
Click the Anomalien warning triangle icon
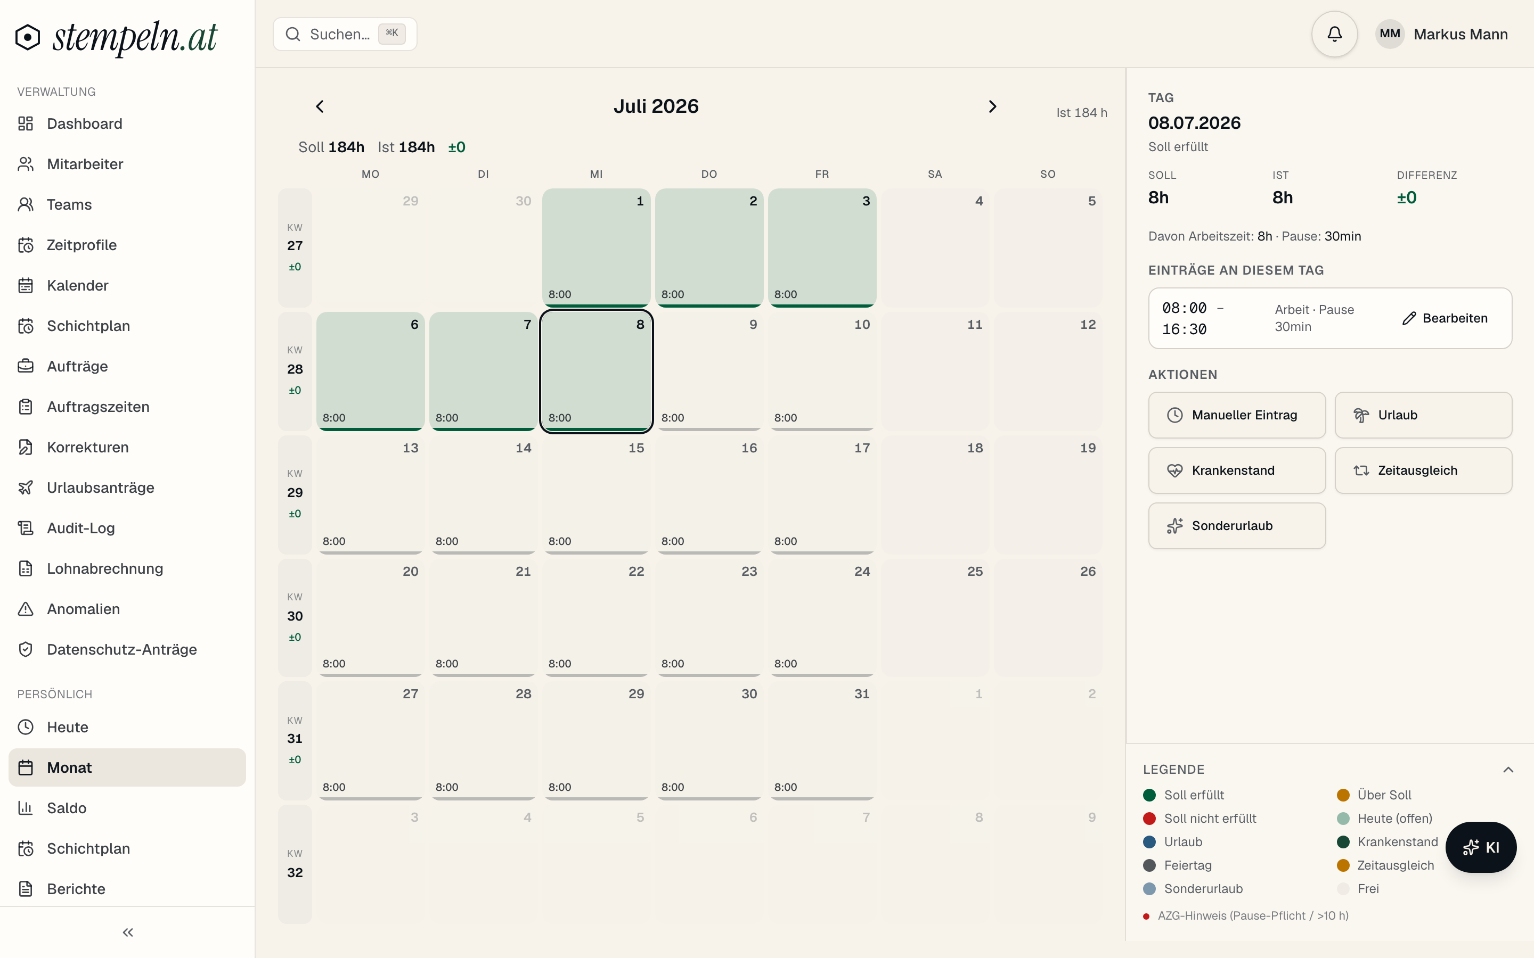coord(26,609)
